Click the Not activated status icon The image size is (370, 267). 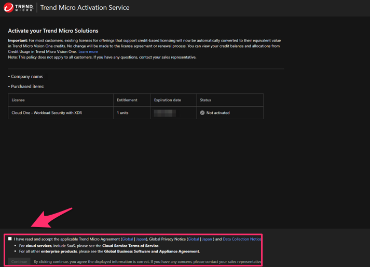(202, 113)
